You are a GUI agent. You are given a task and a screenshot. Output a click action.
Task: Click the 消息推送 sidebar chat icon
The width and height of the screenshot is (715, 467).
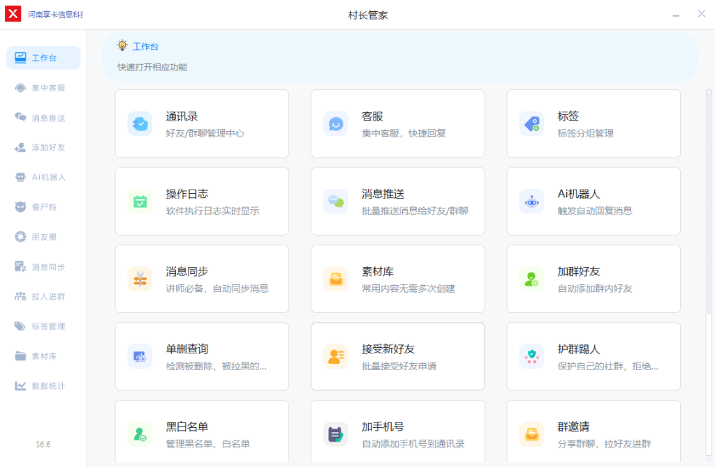click(20, 117)
